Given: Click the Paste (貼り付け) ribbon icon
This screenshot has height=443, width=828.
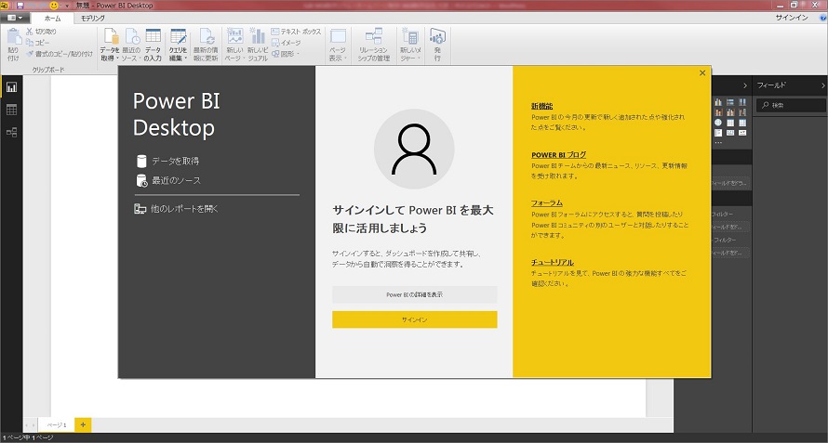Looking at the screenshot, I should pos(13,45).
